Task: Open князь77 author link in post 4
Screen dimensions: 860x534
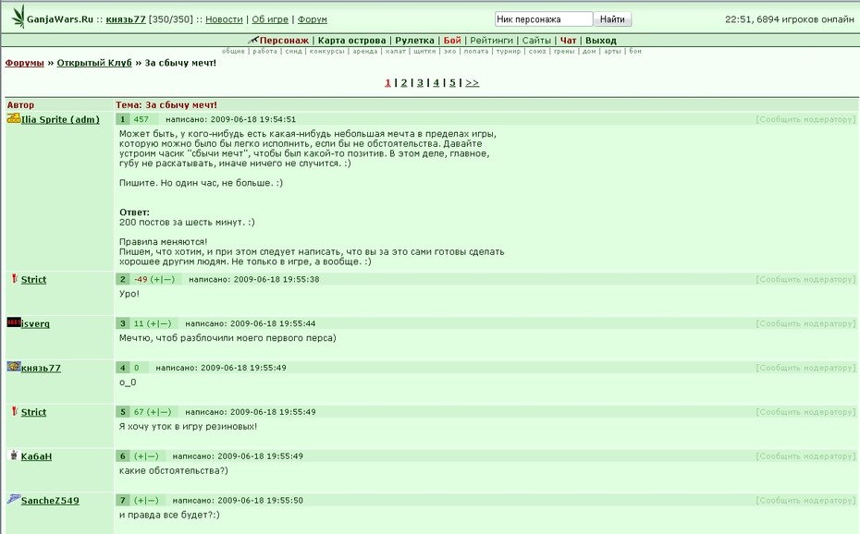Action: click(x=41, y=368)
